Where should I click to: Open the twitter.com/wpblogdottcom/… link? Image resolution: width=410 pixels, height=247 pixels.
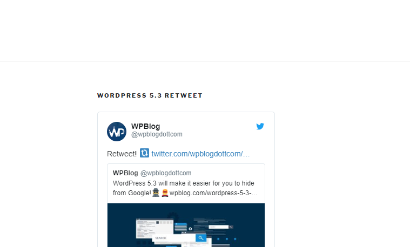coord(200,154)
